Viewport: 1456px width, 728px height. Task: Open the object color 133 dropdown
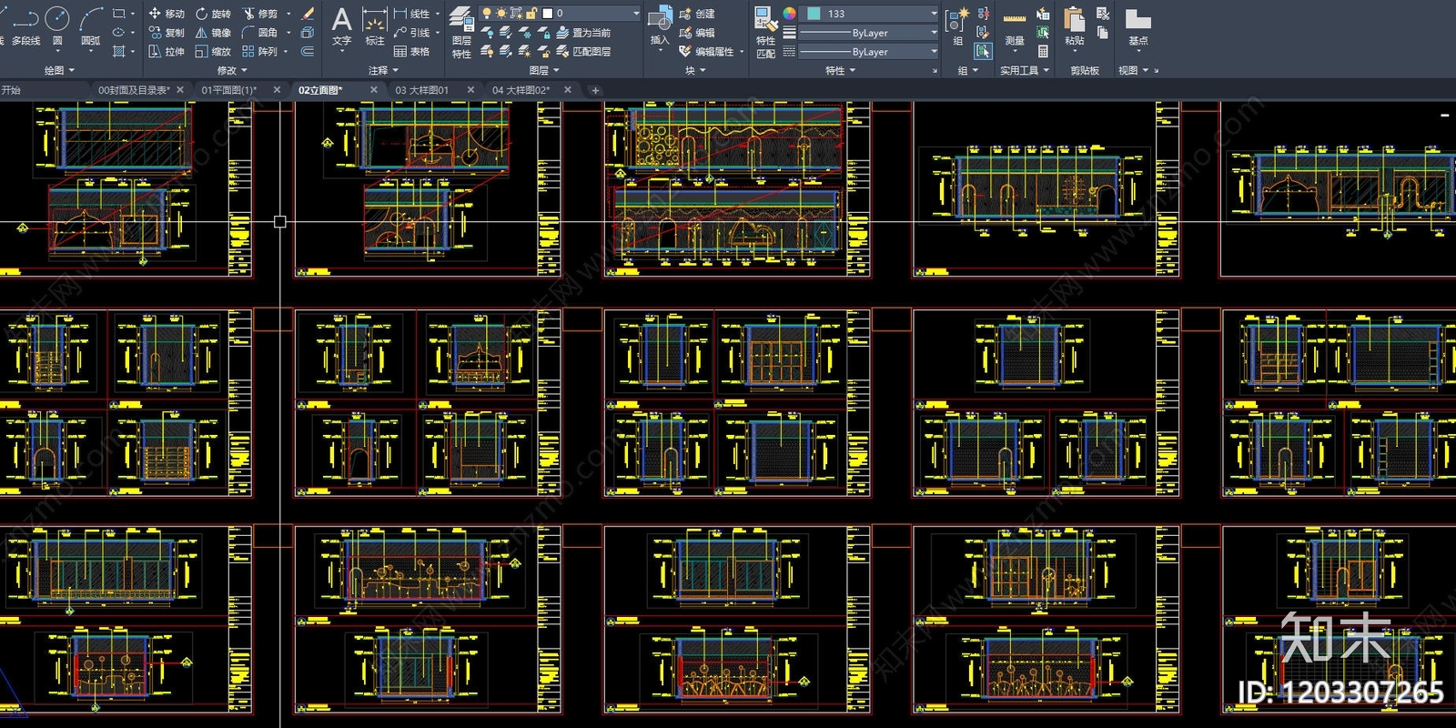tap(934, 14)
